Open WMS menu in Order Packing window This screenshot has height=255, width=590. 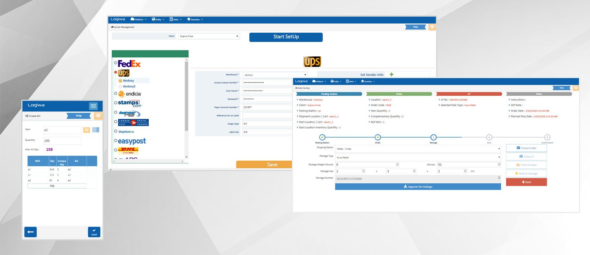(x=351, y=82)
